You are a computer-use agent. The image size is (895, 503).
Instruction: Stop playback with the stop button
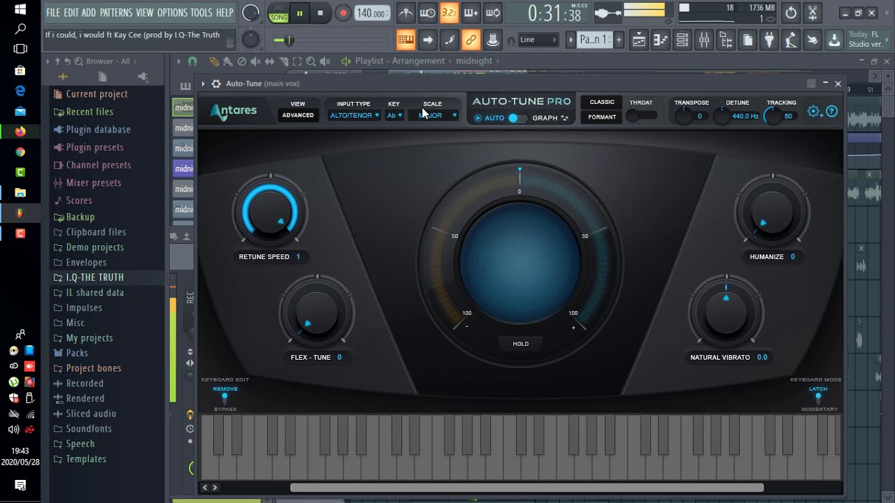tap(320, 13)
